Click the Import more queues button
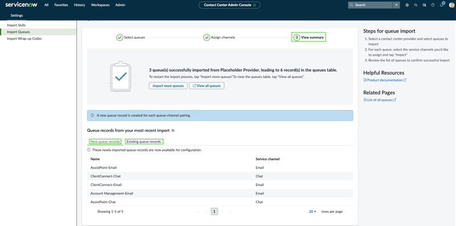The image size is (456, 226). pos(168,86)
